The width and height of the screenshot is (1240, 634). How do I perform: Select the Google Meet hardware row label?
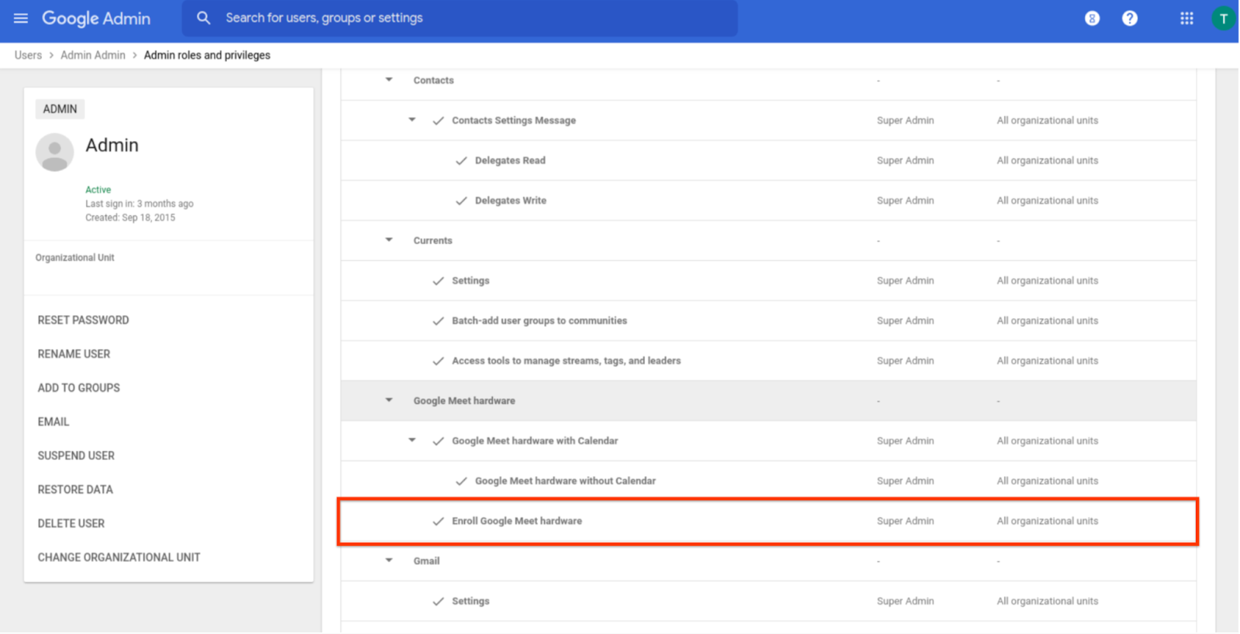pyautogui.click(x=464, y=401)
